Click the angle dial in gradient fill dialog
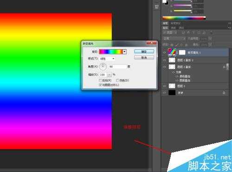 (x=103, y=66)
